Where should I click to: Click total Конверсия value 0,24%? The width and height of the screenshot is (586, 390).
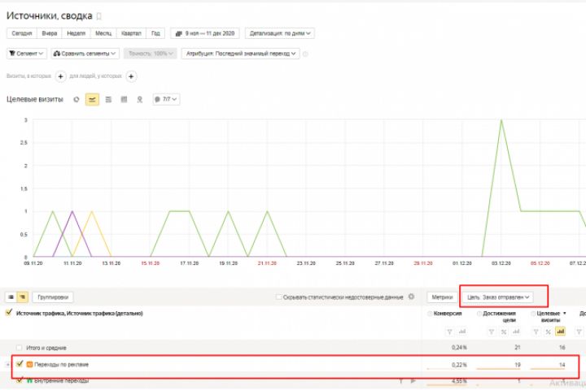459,348
